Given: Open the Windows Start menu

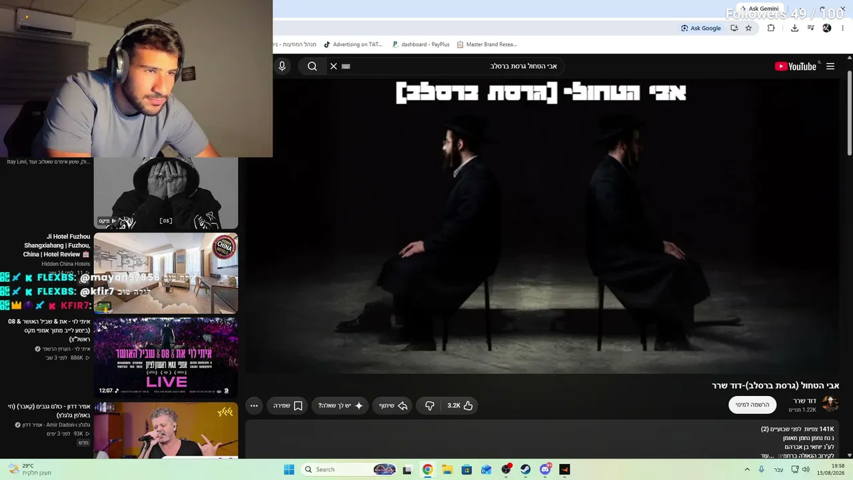Looking at the screenshot, I should [x=289, y=469].
